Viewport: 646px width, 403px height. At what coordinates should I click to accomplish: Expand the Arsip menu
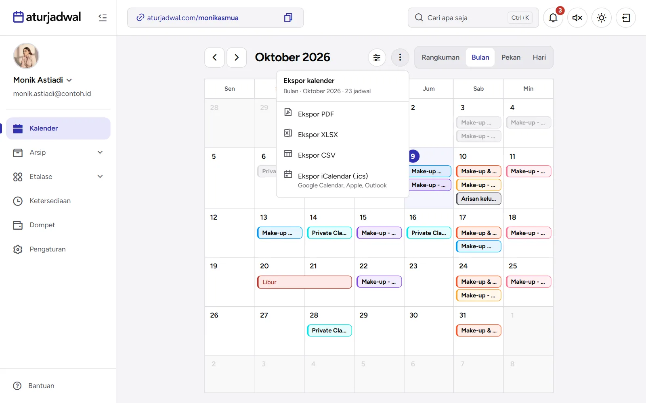pos(58,152)
